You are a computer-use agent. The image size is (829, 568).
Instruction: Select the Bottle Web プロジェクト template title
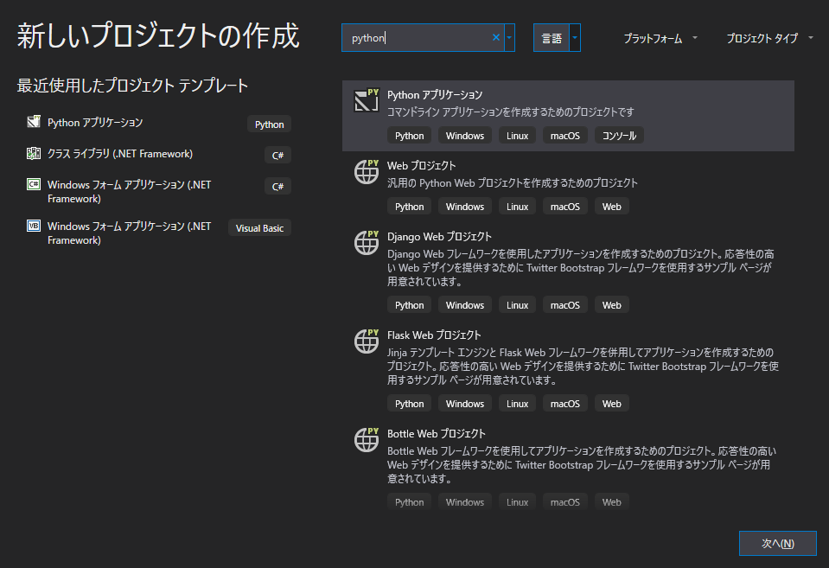tap(437, 434)
